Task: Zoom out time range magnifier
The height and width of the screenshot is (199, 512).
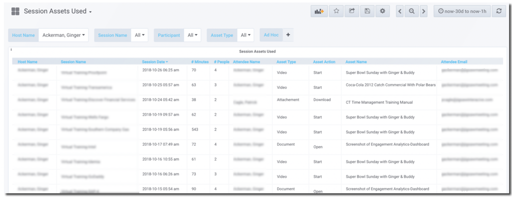Action: (x=411, y=11)
